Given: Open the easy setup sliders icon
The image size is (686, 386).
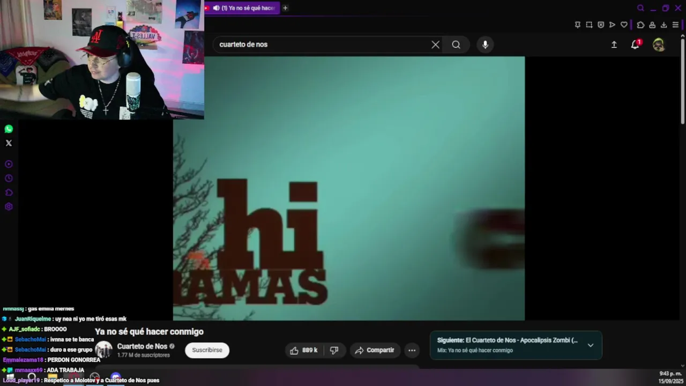Looking at the screenshot, I should 675,25.
